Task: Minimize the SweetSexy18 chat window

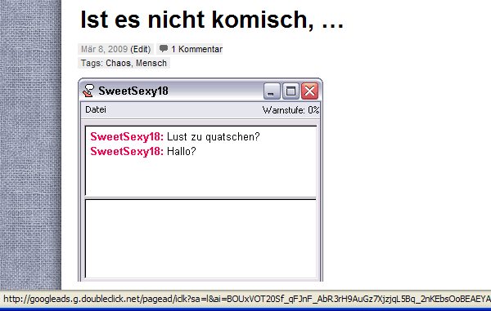Action: (x=272, y=91)
